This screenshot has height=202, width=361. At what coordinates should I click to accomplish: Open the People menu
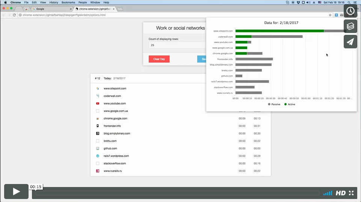[82, 2]
